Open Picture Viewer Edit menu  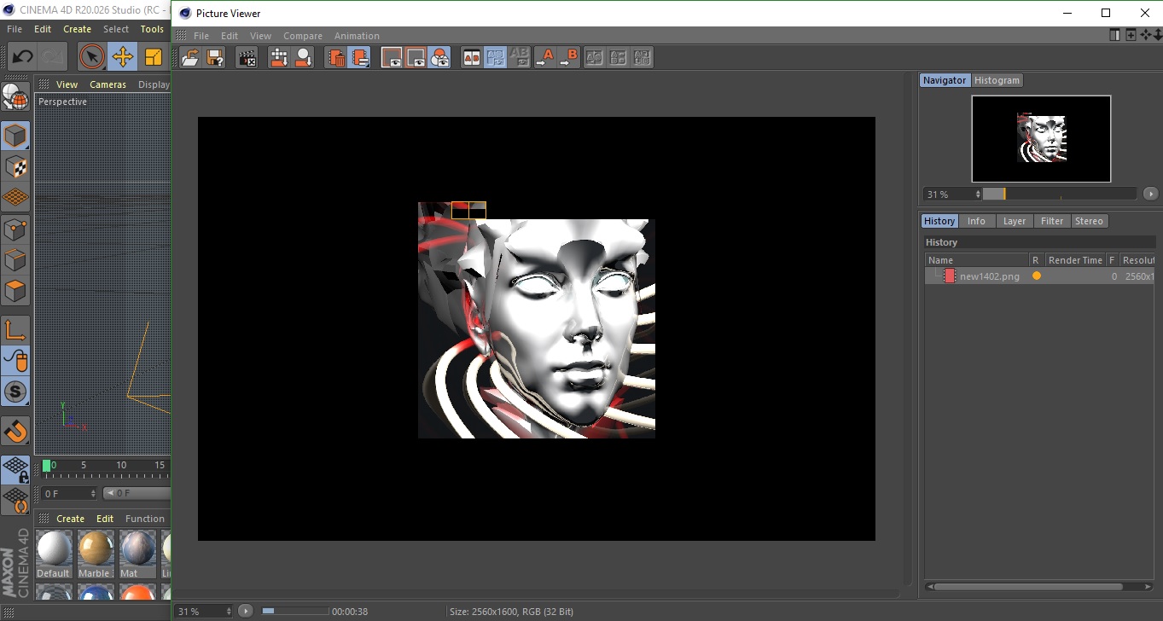coord(230,36)
